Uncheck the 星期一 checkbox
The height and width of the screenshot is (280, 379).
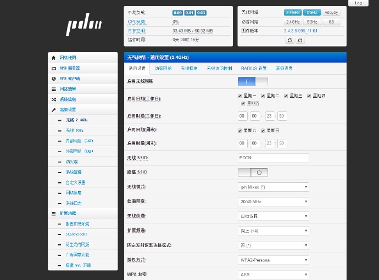pyautogui.click(x=240, y=96)
